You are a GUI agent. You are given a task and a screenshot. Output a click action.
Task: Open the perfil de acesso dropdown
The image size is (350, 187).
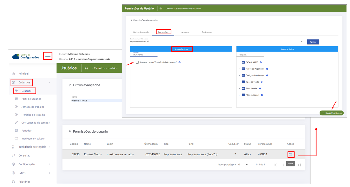coord(216,41)
